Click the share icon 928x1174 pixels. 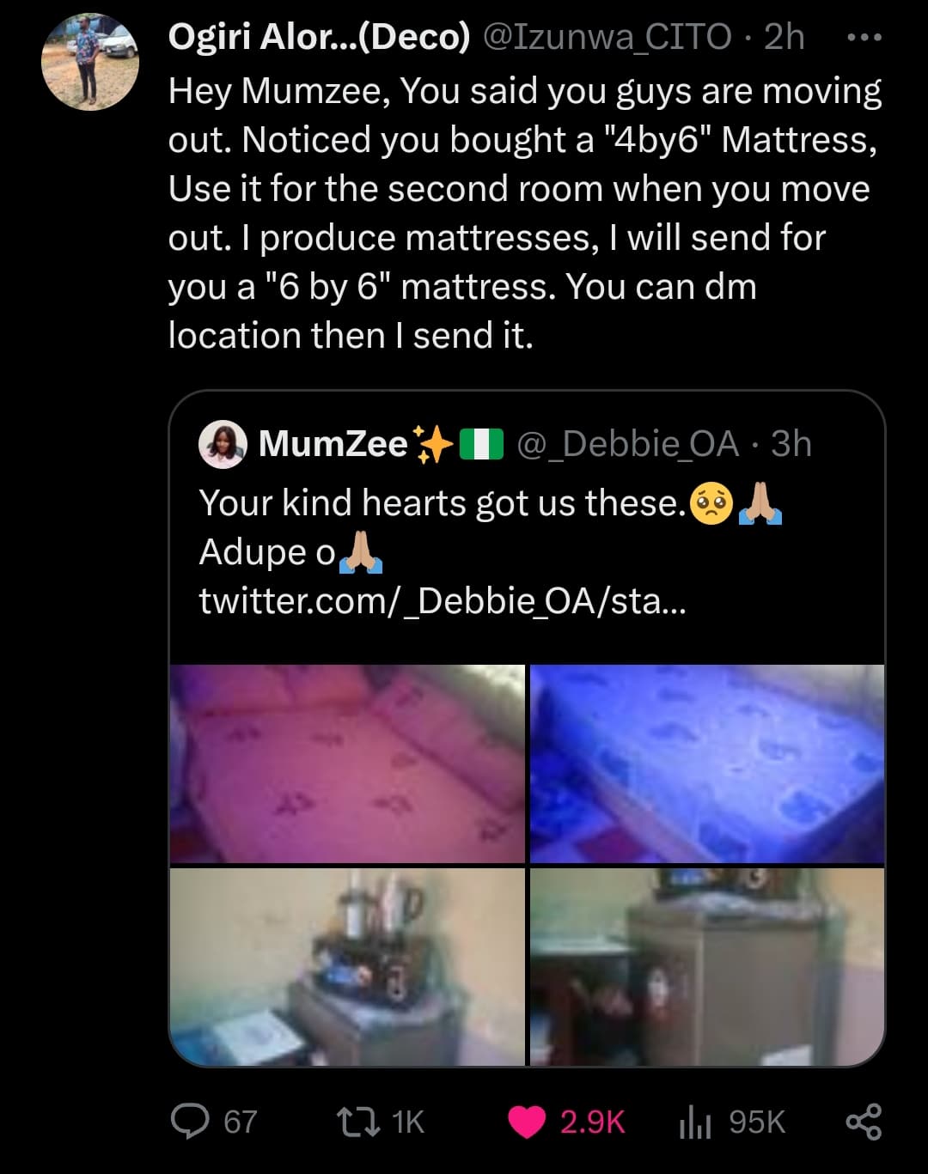pos(864,1122)
